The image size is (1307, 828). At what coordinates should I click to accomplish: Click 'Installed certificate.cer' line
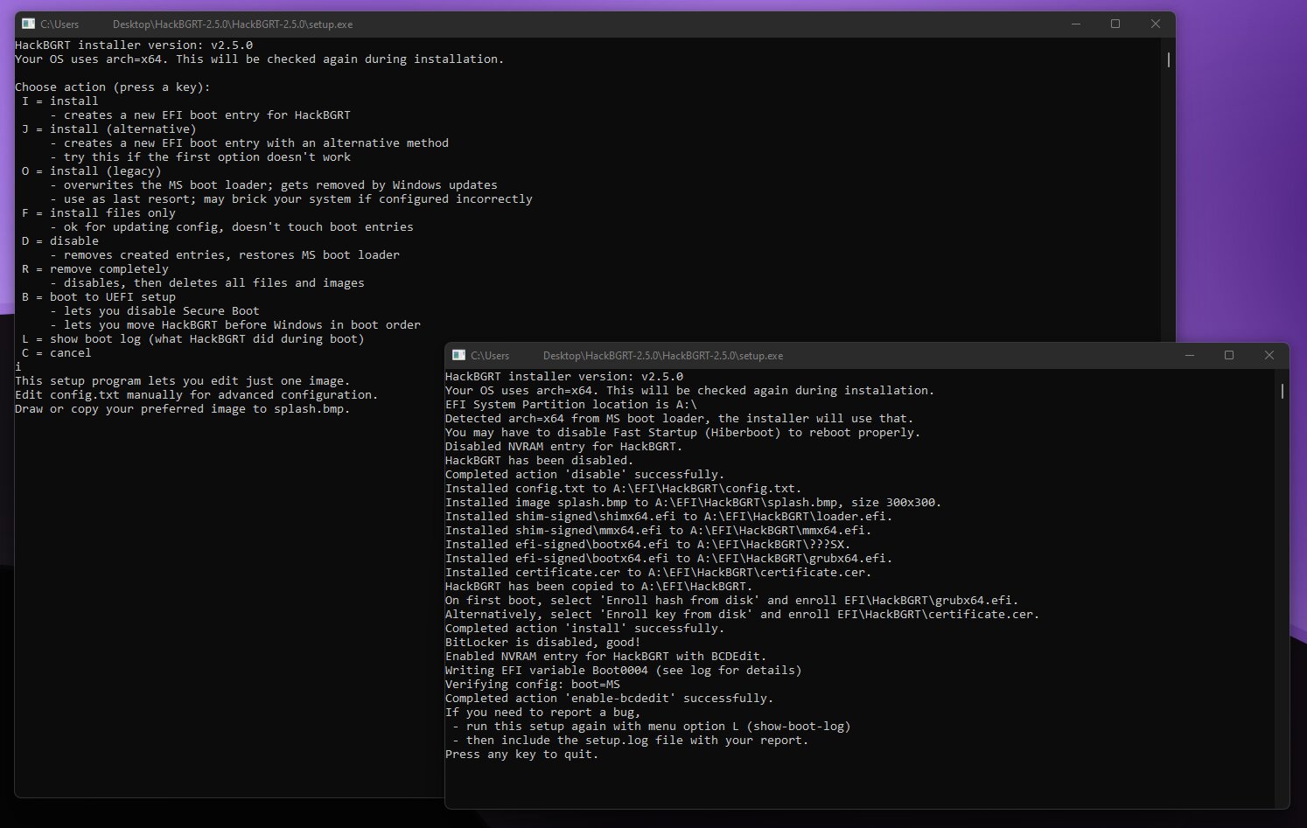[659, 573]
